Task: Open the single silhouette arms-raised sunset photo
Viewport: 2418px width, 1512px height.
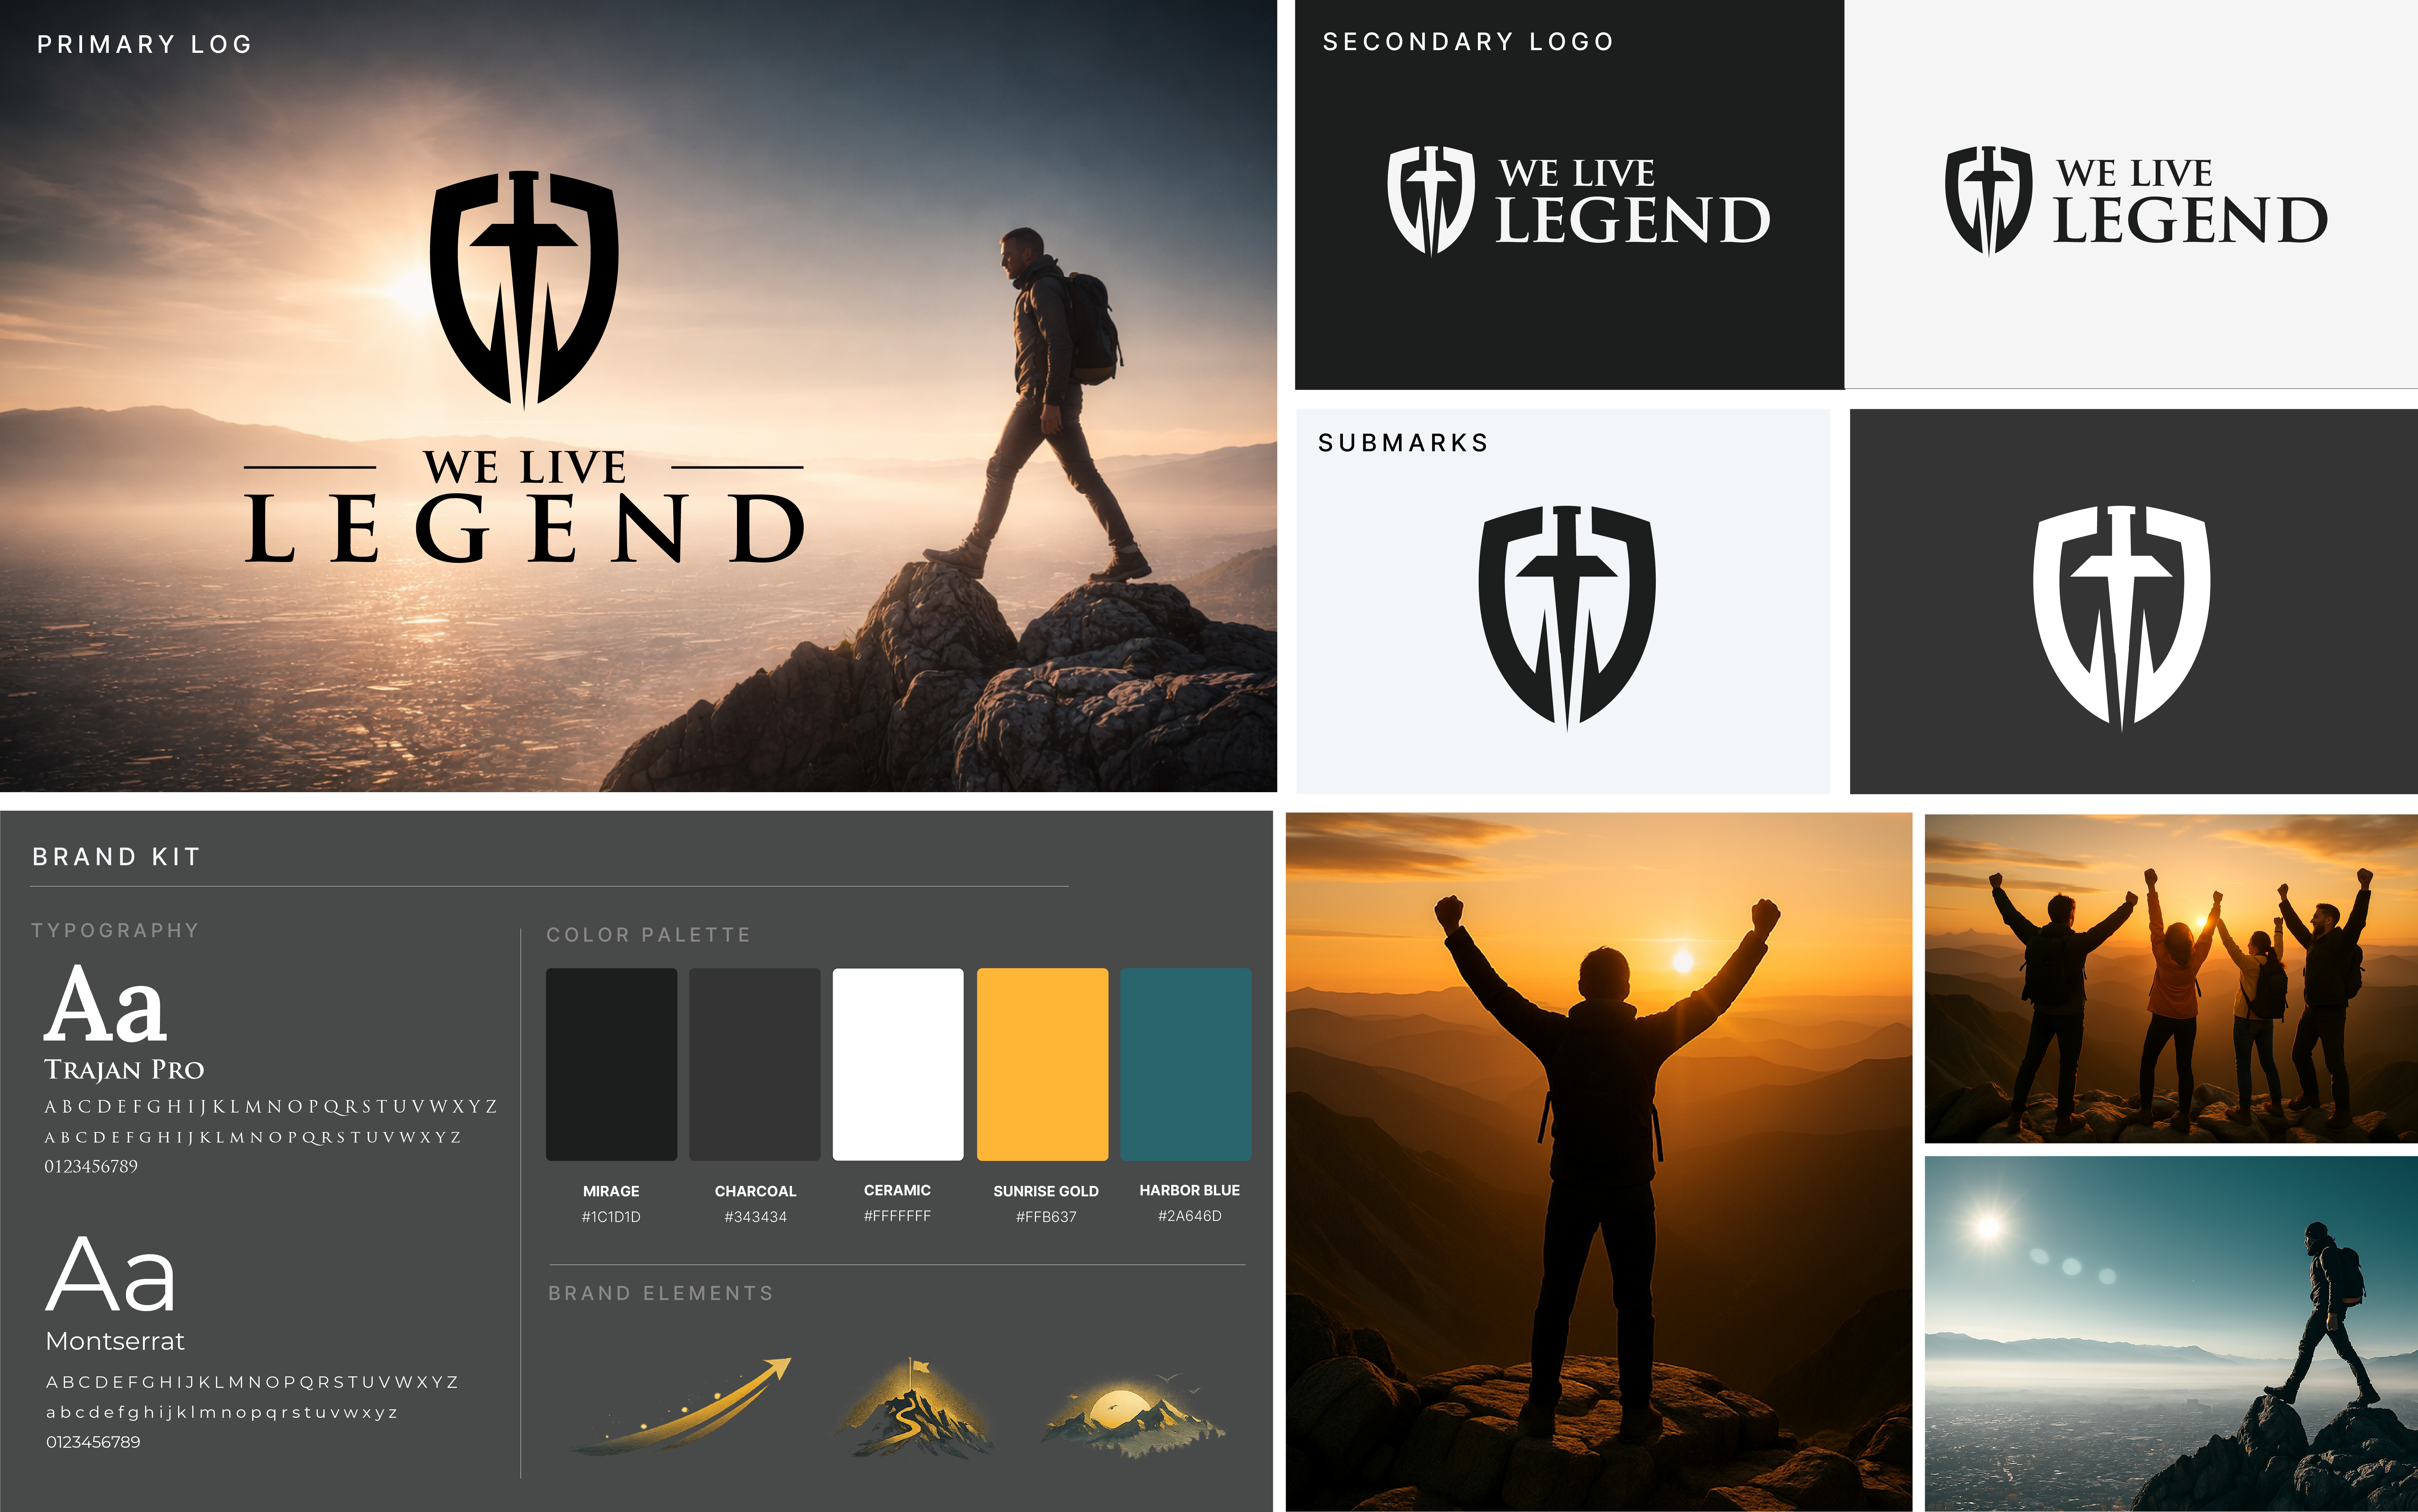Action: (x=1599, y=1162)
